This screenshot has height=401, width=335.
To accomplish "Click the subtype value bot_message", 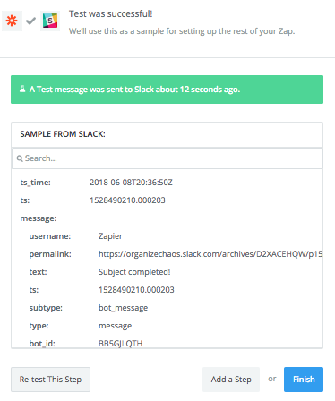I will [x=123, y=308].
